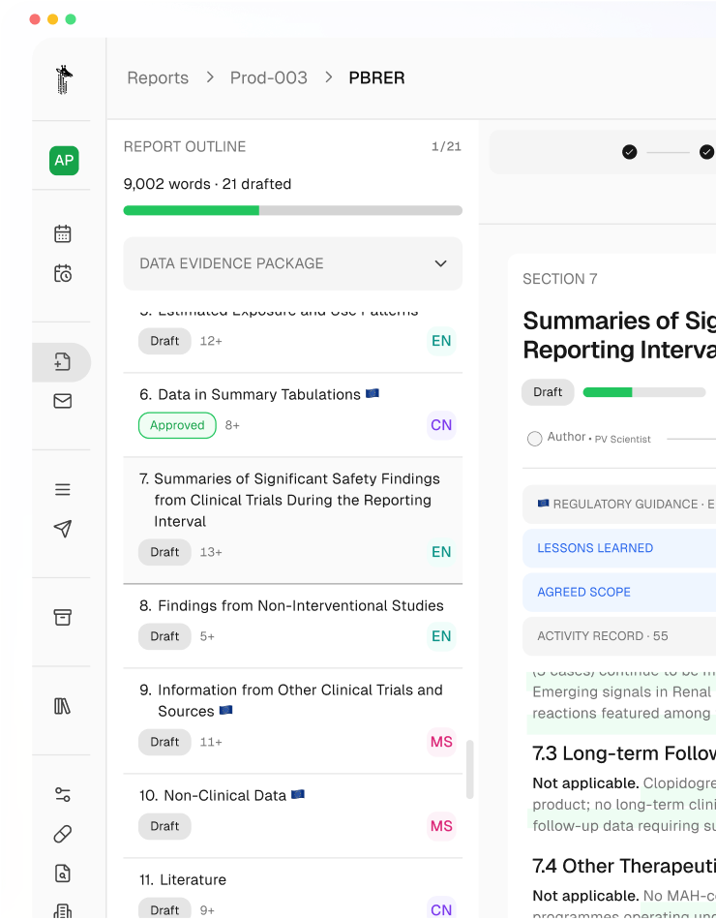This screenshot has height=920, width=716.
Task: Open the mail envelope icon
Action: 63,401
